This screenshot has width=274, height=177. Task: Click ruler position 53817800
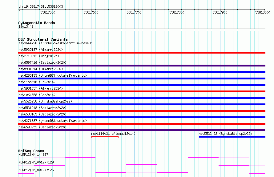click(x=177, y=12)
